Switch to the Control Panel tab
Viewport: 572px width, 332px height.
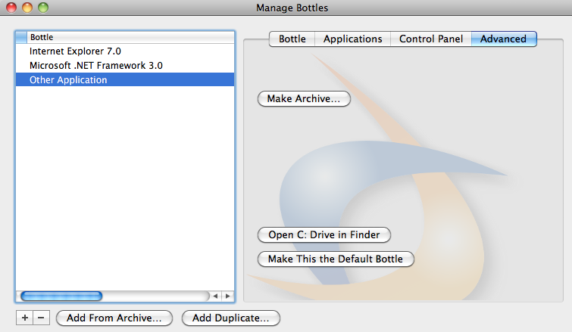pos(431,39)
